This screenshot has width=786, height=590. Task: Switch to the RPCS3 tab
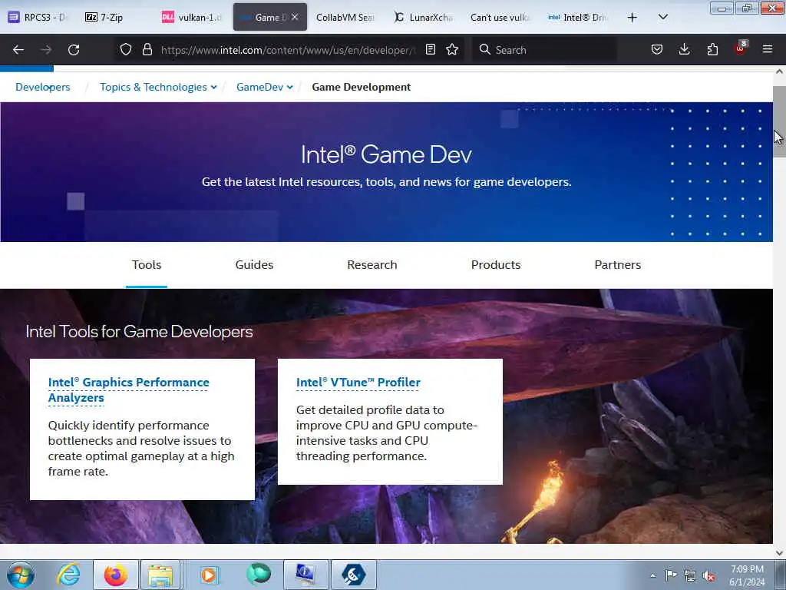[38, 17]
